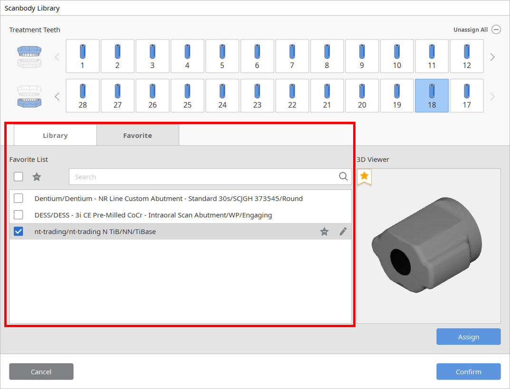Image resolution: width=510 pixels, height=389 pixels.
Task: Click the Unassign All label
Action: coord(471,29)
